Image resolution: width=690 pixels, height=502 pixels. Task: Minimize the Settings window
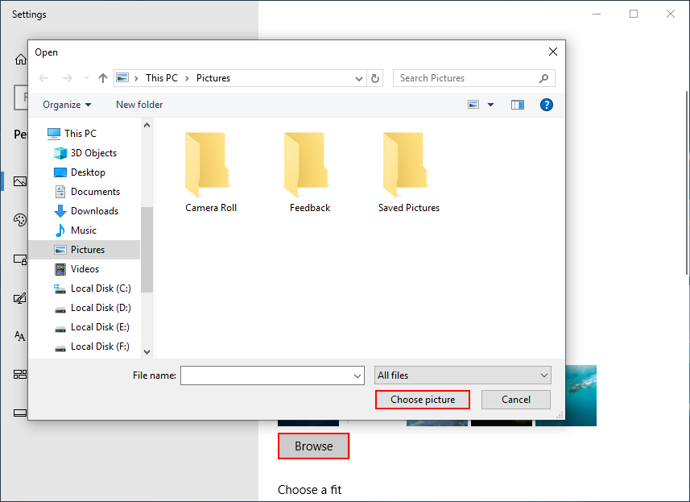click(597, 14)
